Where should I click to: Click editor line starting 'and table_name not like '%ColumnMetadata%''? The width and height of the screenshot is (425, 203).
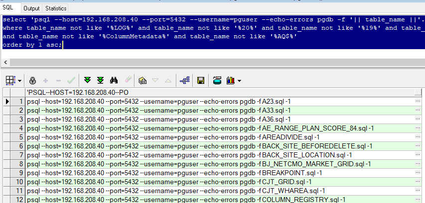pos(149,36)
